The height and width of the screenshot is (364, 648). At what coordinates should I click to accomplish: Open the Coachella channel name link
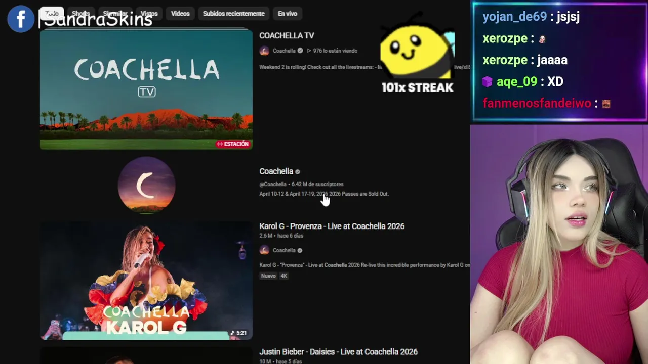276,171
